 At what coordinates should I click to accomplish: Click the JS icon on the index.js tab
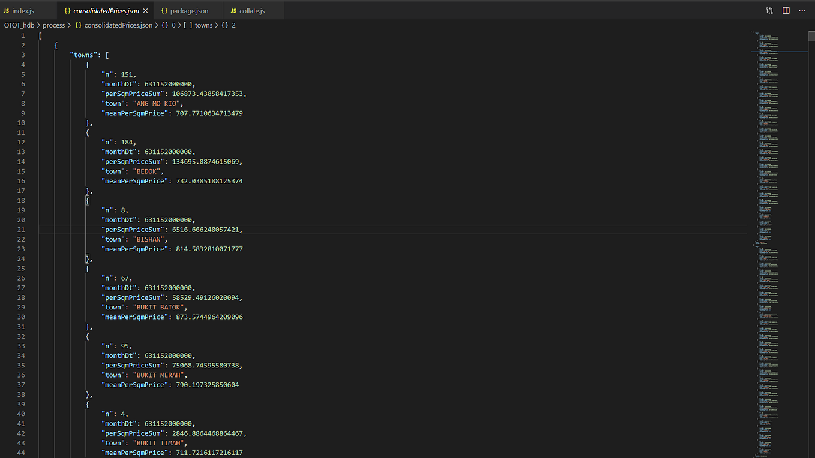click(x=7, y=11)
